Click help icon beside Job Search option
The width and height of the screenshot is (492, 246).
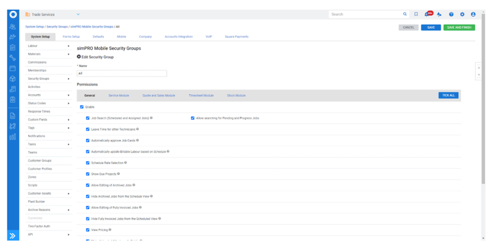pos(151,118)
